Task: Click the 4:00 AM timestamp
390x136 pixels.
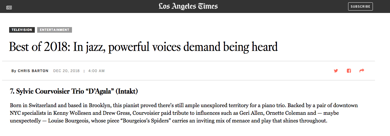Action: point(96,71)
